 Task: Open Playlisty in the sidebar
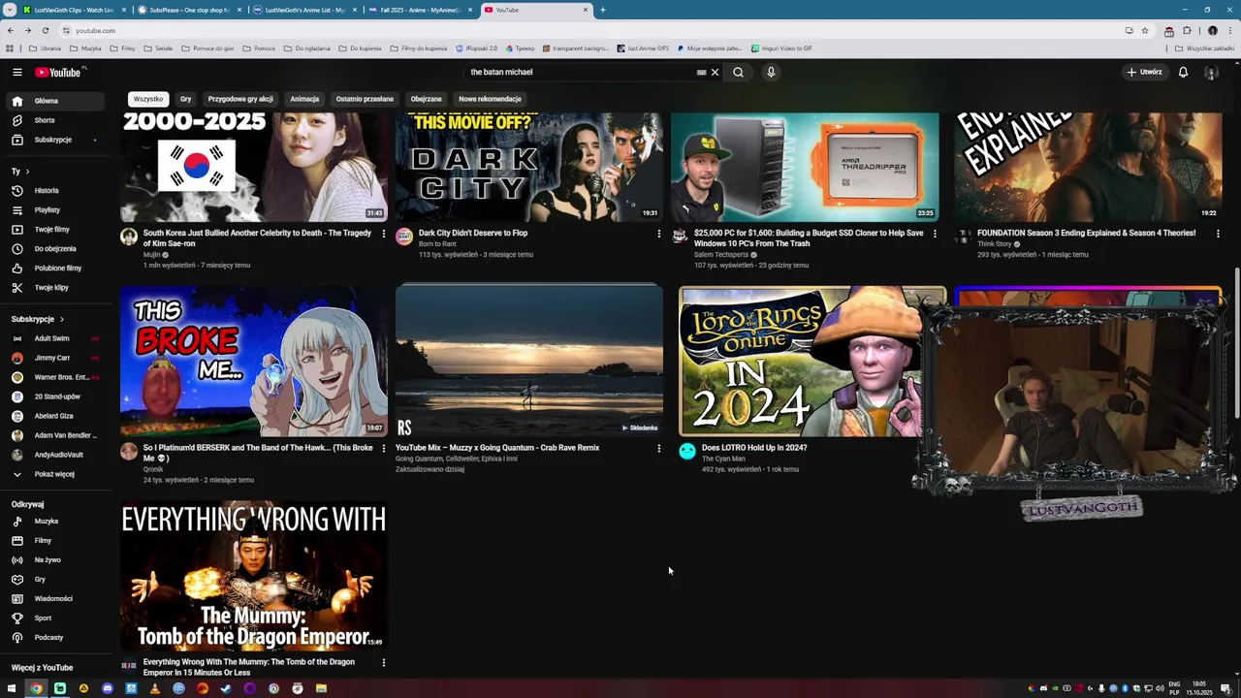tap(56, 209)
